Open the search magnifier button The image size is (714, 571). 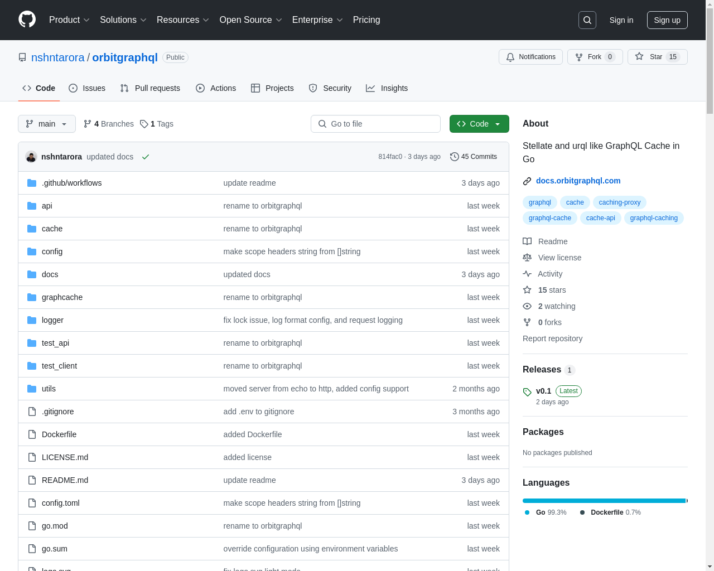point(587,20)
